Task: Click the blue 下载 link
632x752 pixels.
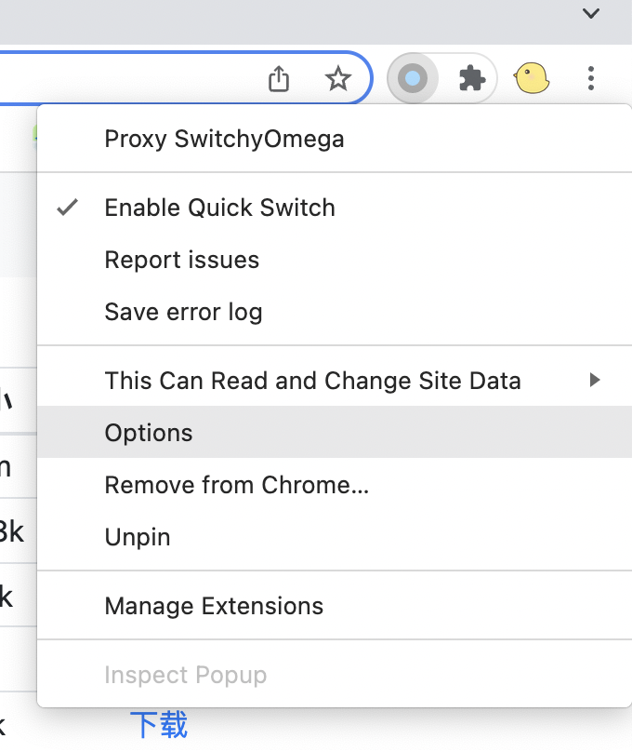Action: click(159, 724)
